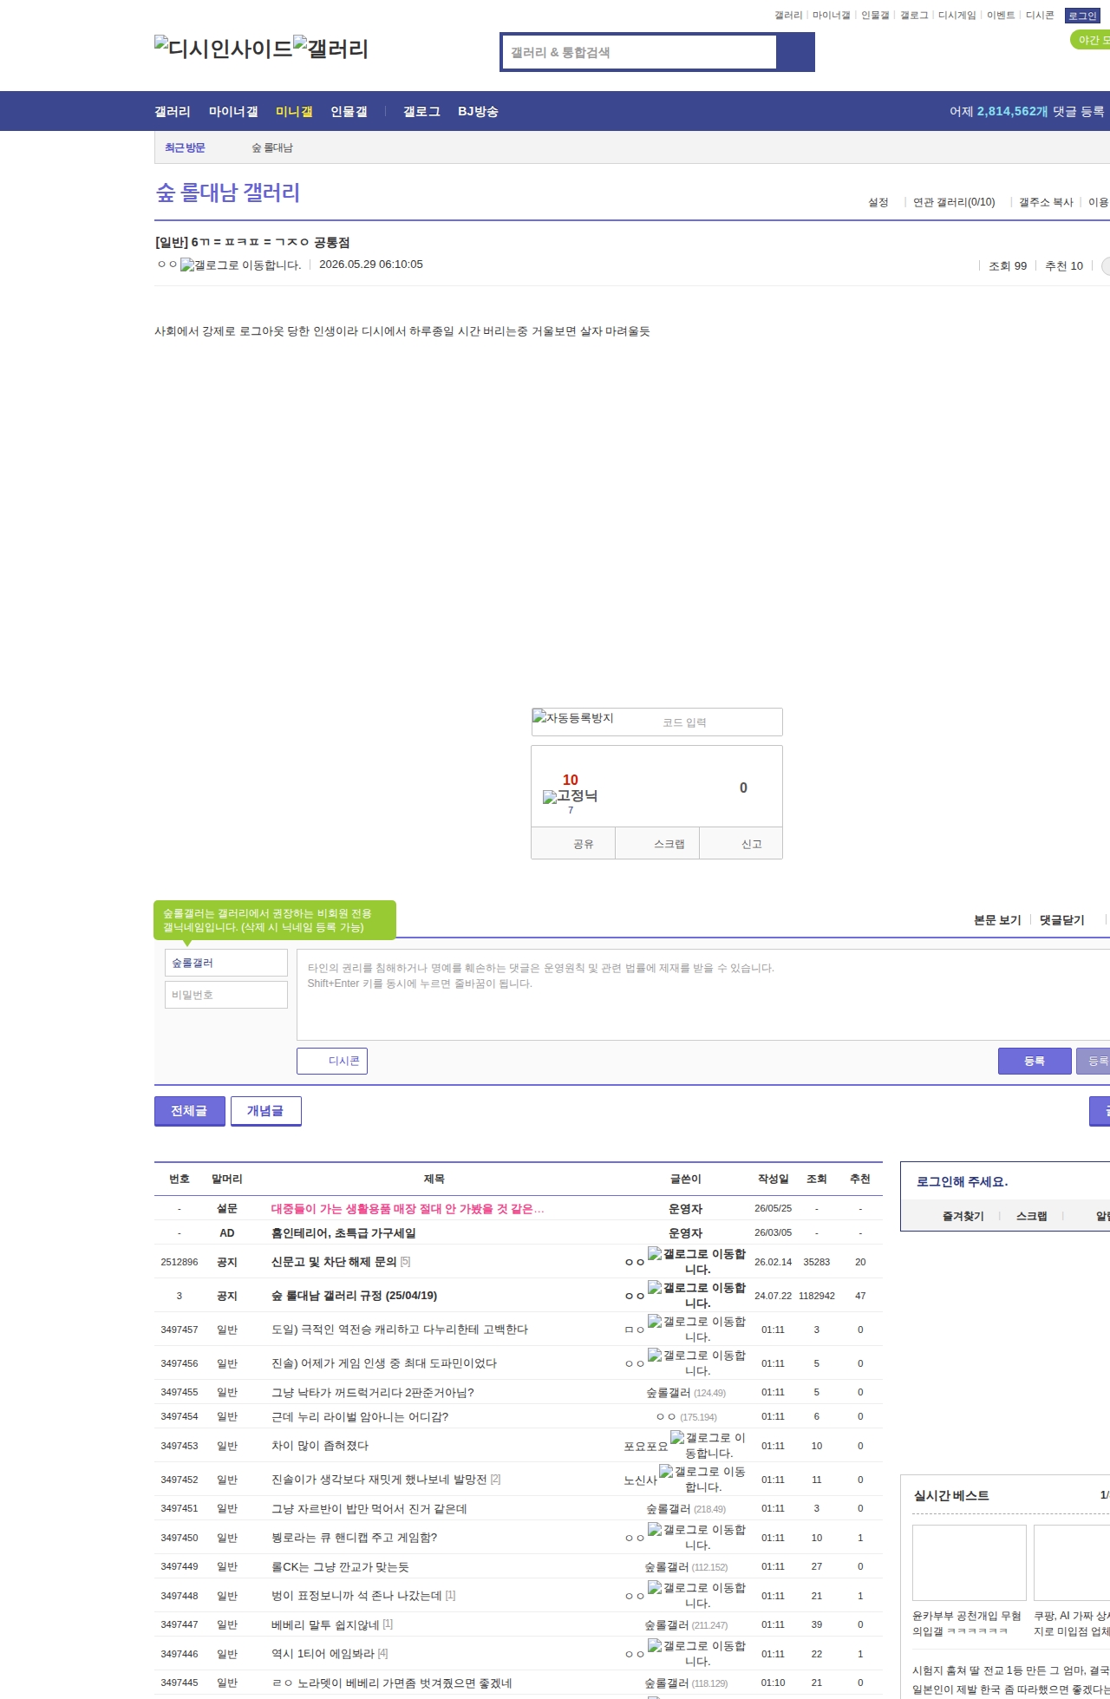Open survey post 대중들이 가는 생활용품 매장
This screenshot has width=1110, height=1699.
[x=408, y=1208]
